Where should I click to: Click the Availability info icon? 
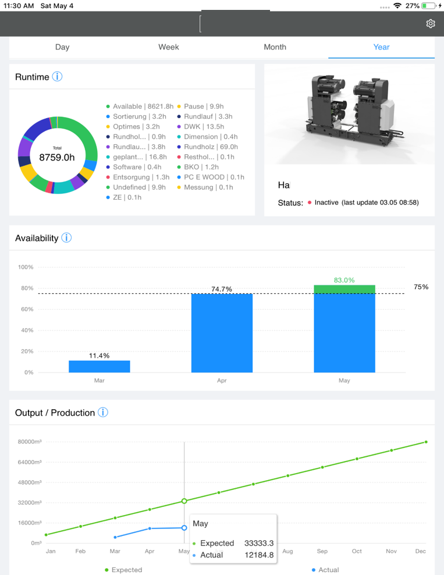click(x=66, y=238)
